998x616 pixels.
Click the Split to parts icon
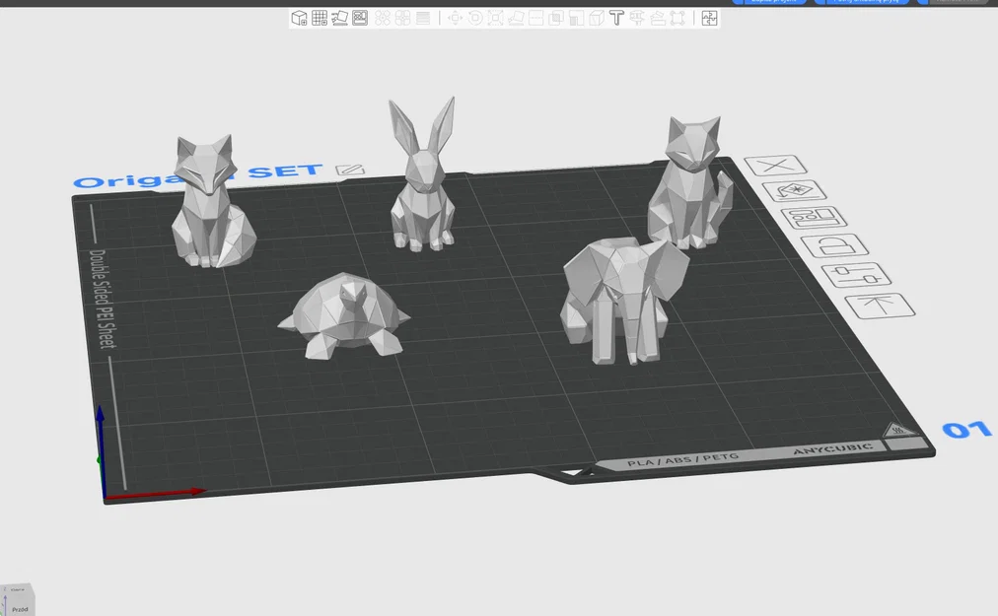(x=403, y=18)
